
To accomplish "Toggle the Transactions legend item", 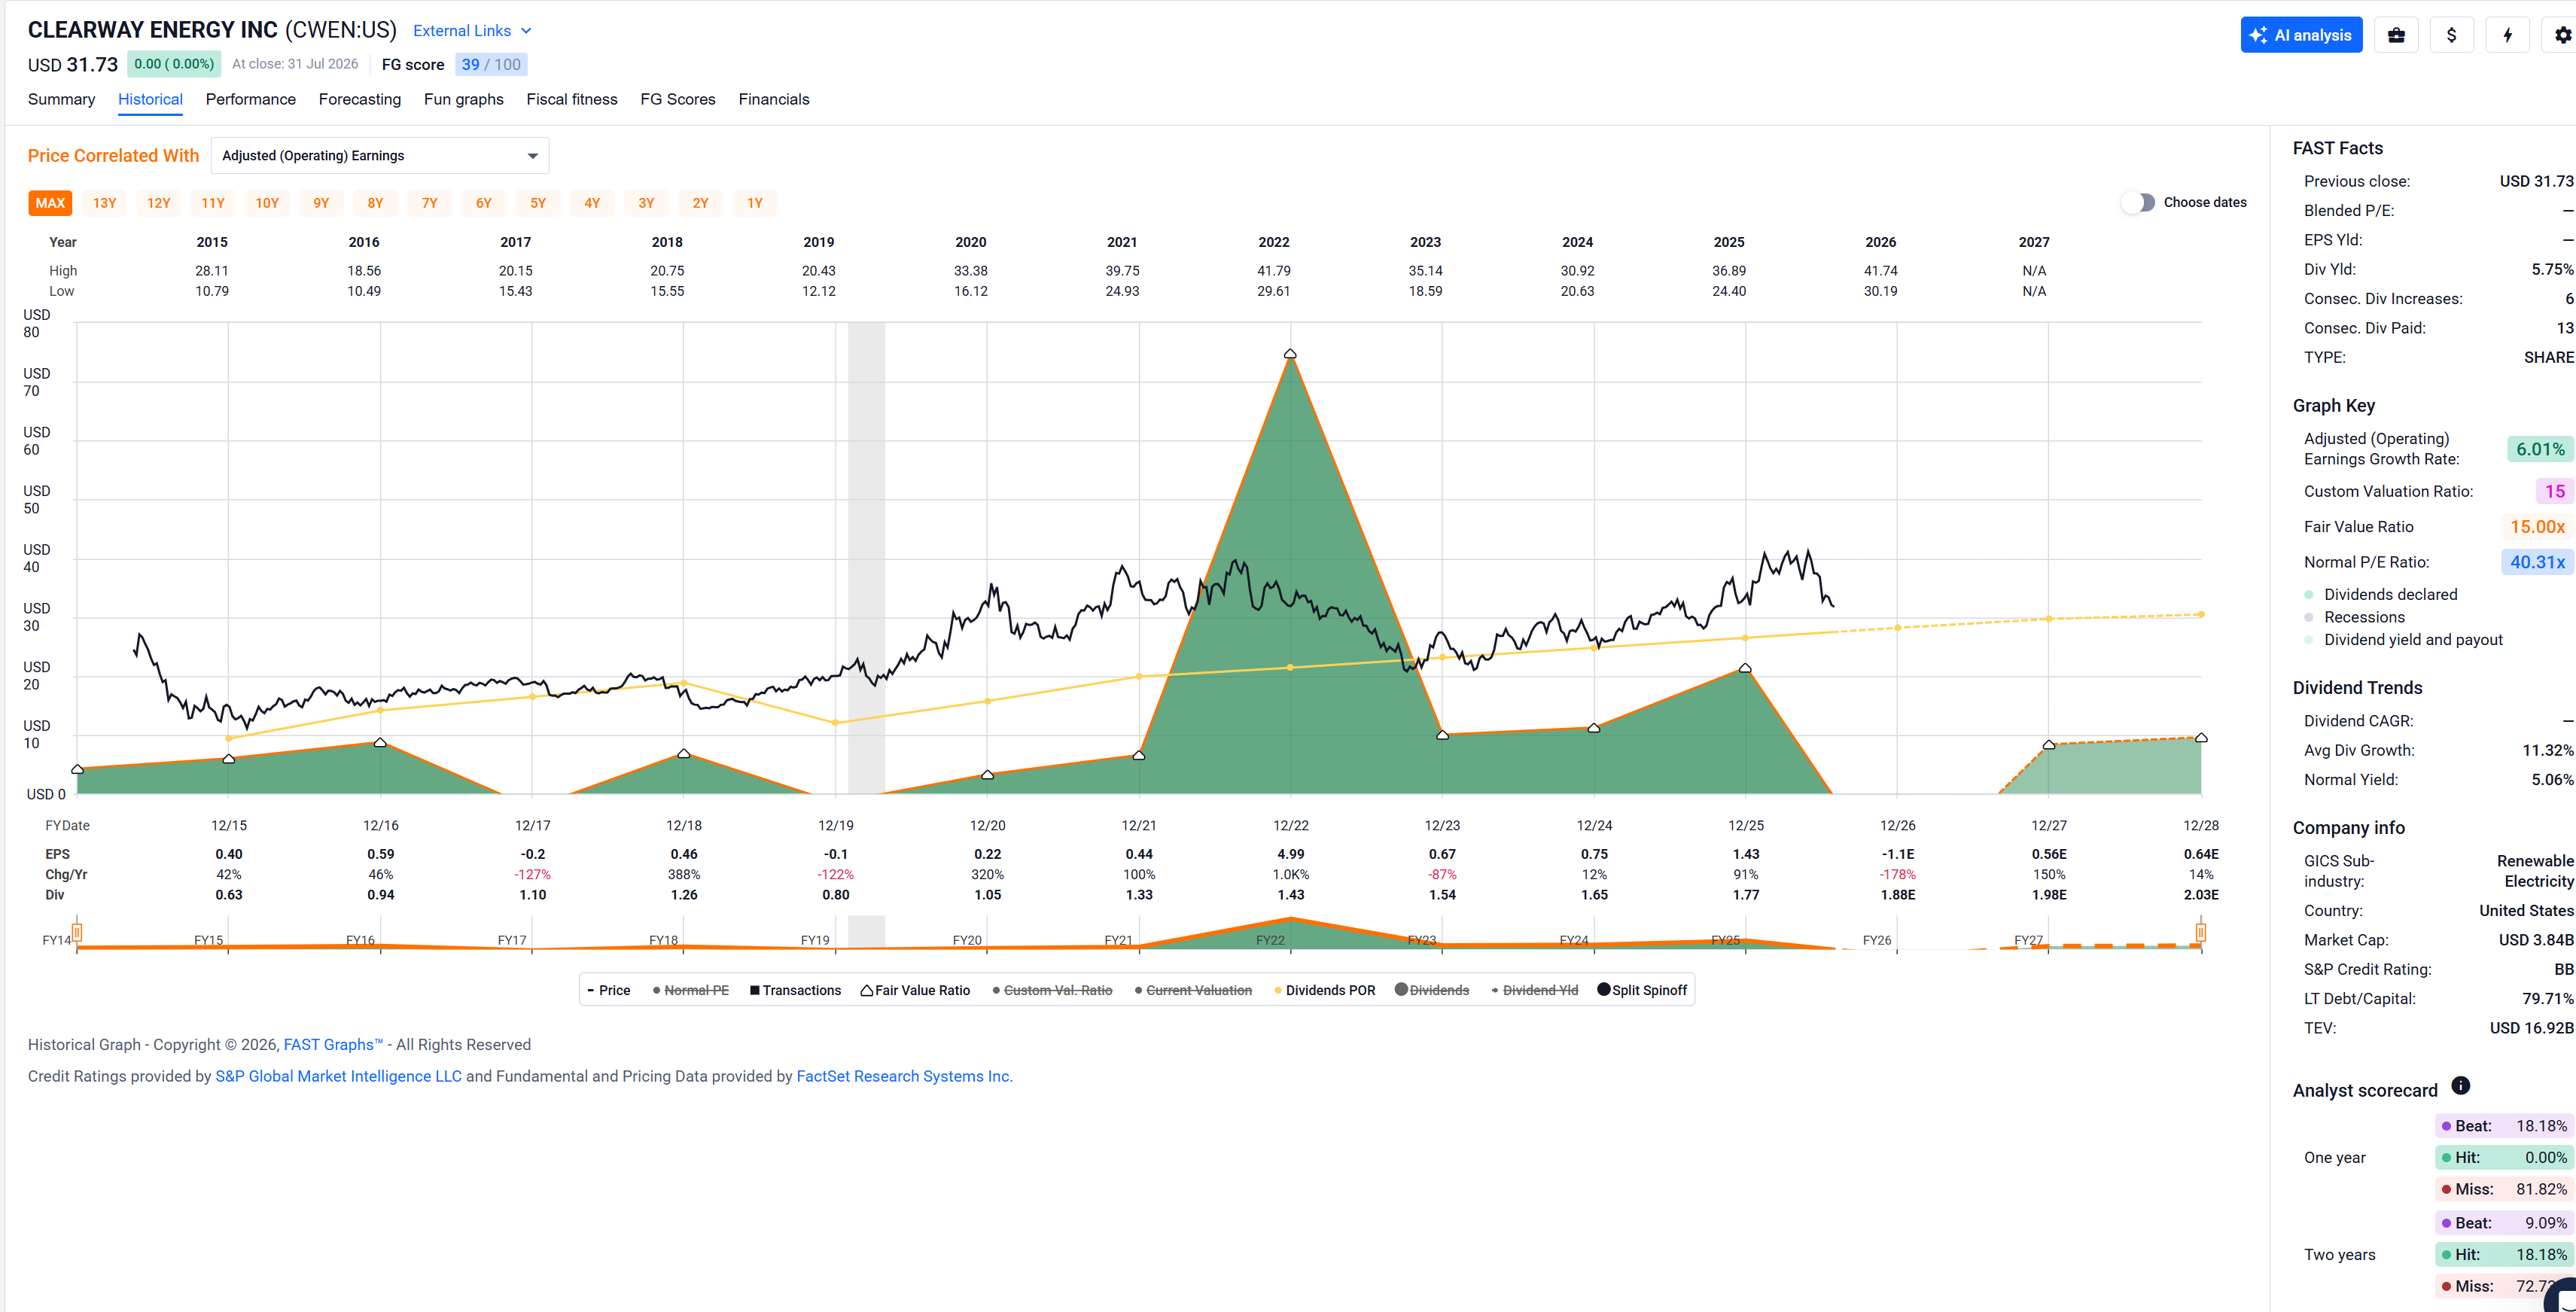I will [795, 990].
